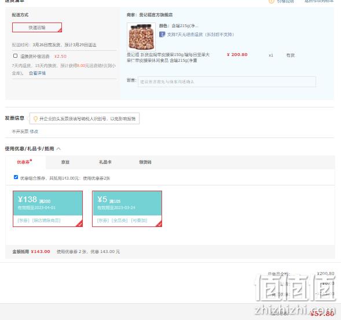Enable the 退换货补运费 checkbox
The image size is (341, 320).
pos(15,56)
